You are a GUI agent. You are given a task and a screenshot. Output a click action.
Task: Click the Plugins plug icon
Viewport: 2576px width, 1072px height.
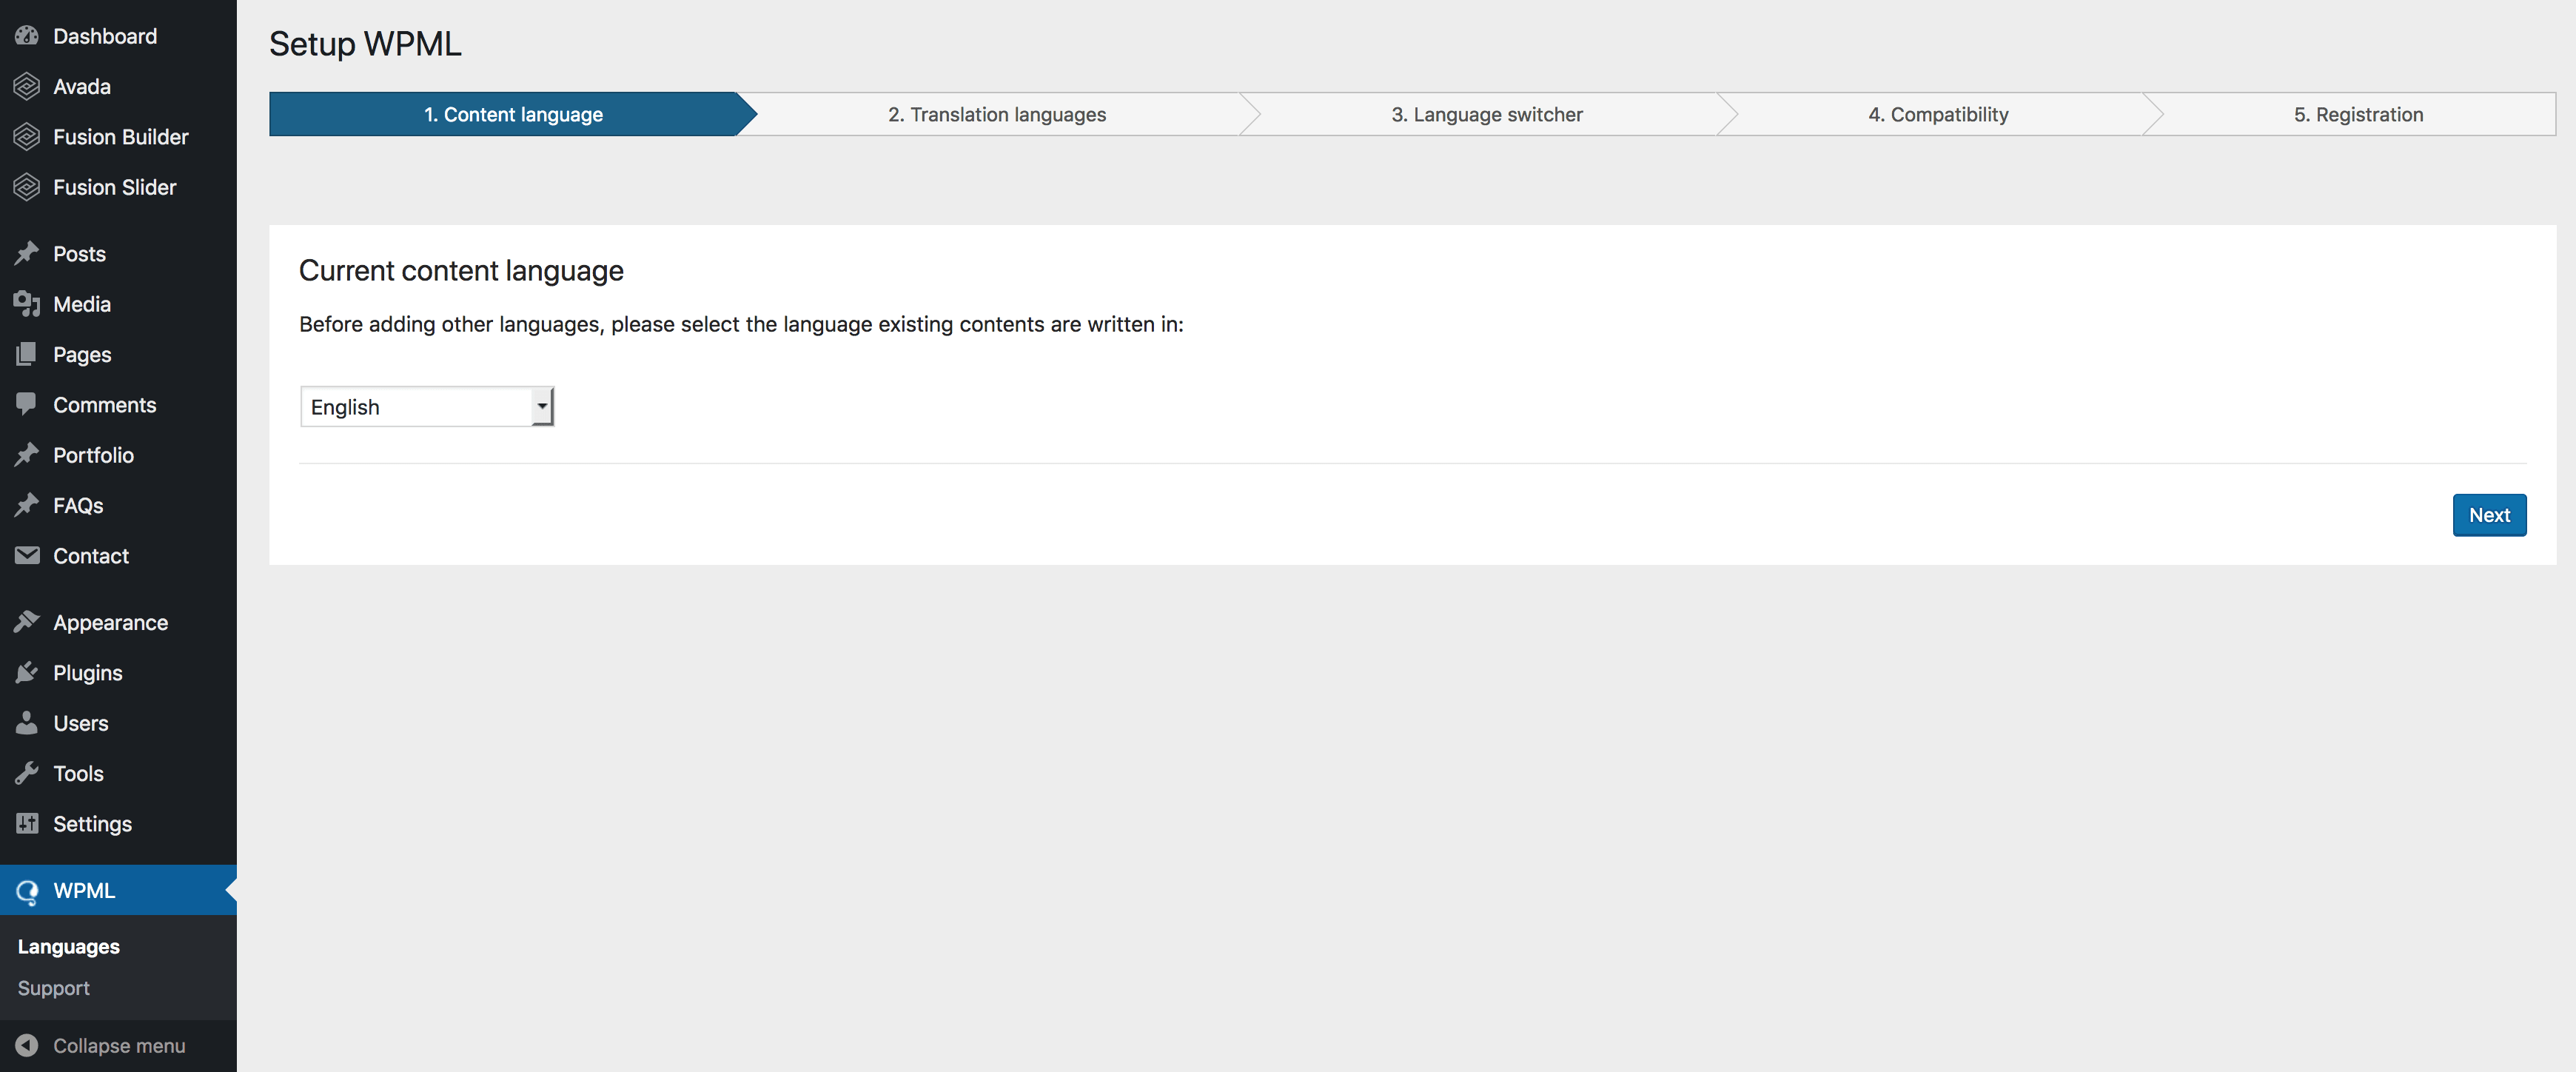27,673
